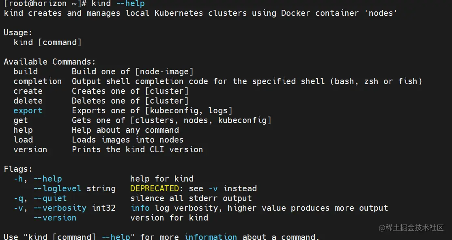Click 'Gets one of [clusters, nodes, kubeconfig]' text
Viewport: 452px width, 240px height.
pos(172,121)
